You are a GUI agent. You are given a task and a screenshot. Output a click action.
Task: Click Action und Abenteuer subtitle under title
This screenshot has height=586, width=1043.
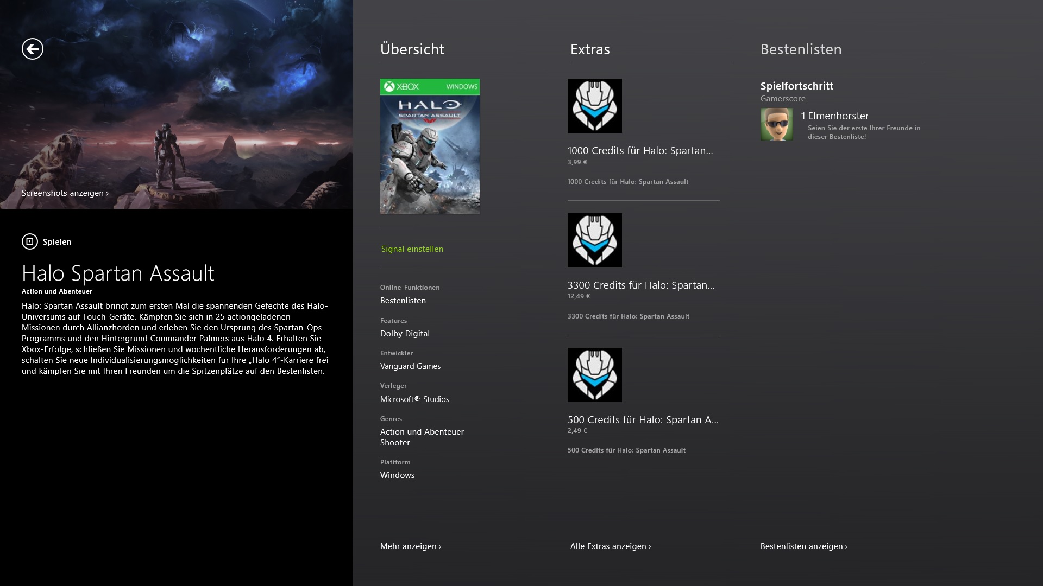click(57, 291)
